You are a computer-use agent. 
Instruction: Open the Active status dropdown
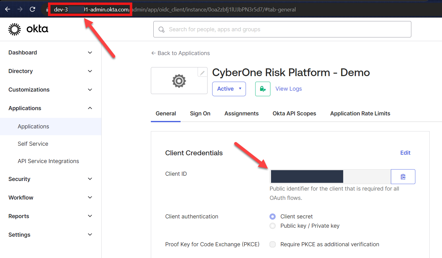pyautogui.click(x=229, y=89)
